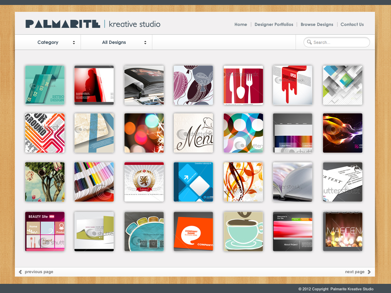Viewport: 391px width, 293px height.
Task: Click the next page right arrow icon
Action: tap(369, 272)
